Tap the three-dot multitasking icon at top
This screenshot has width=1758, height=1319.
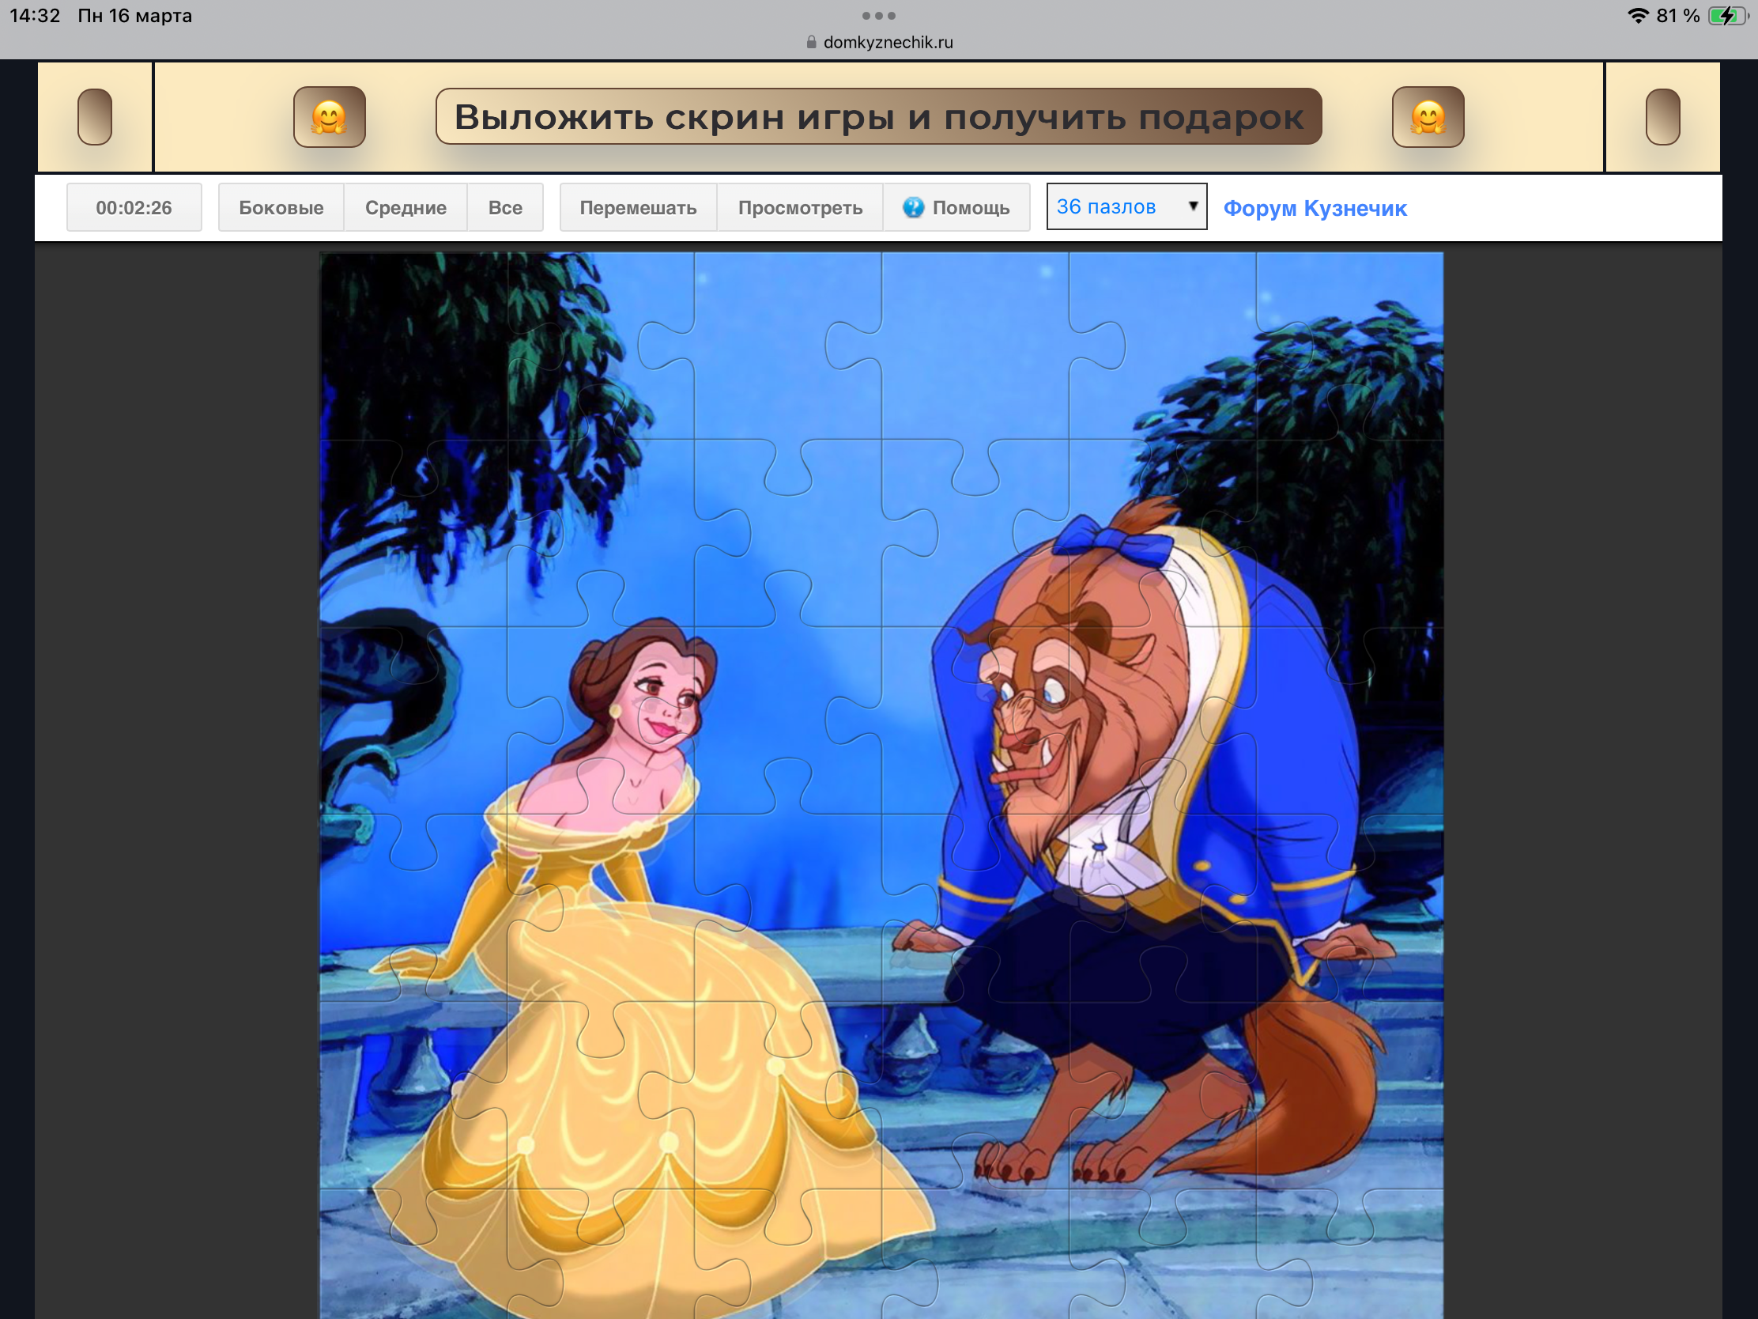878,15
